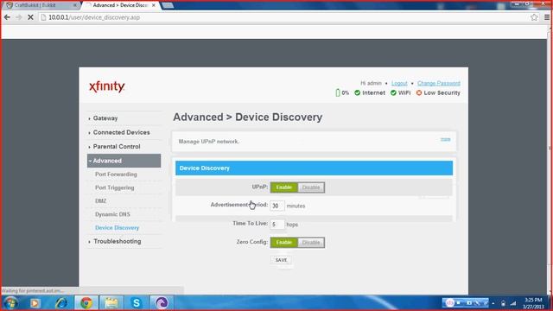Click the Device Discovery blue header
Viewport: 553px width, 311px height.
pyautogui.click(x=314, y=168)
